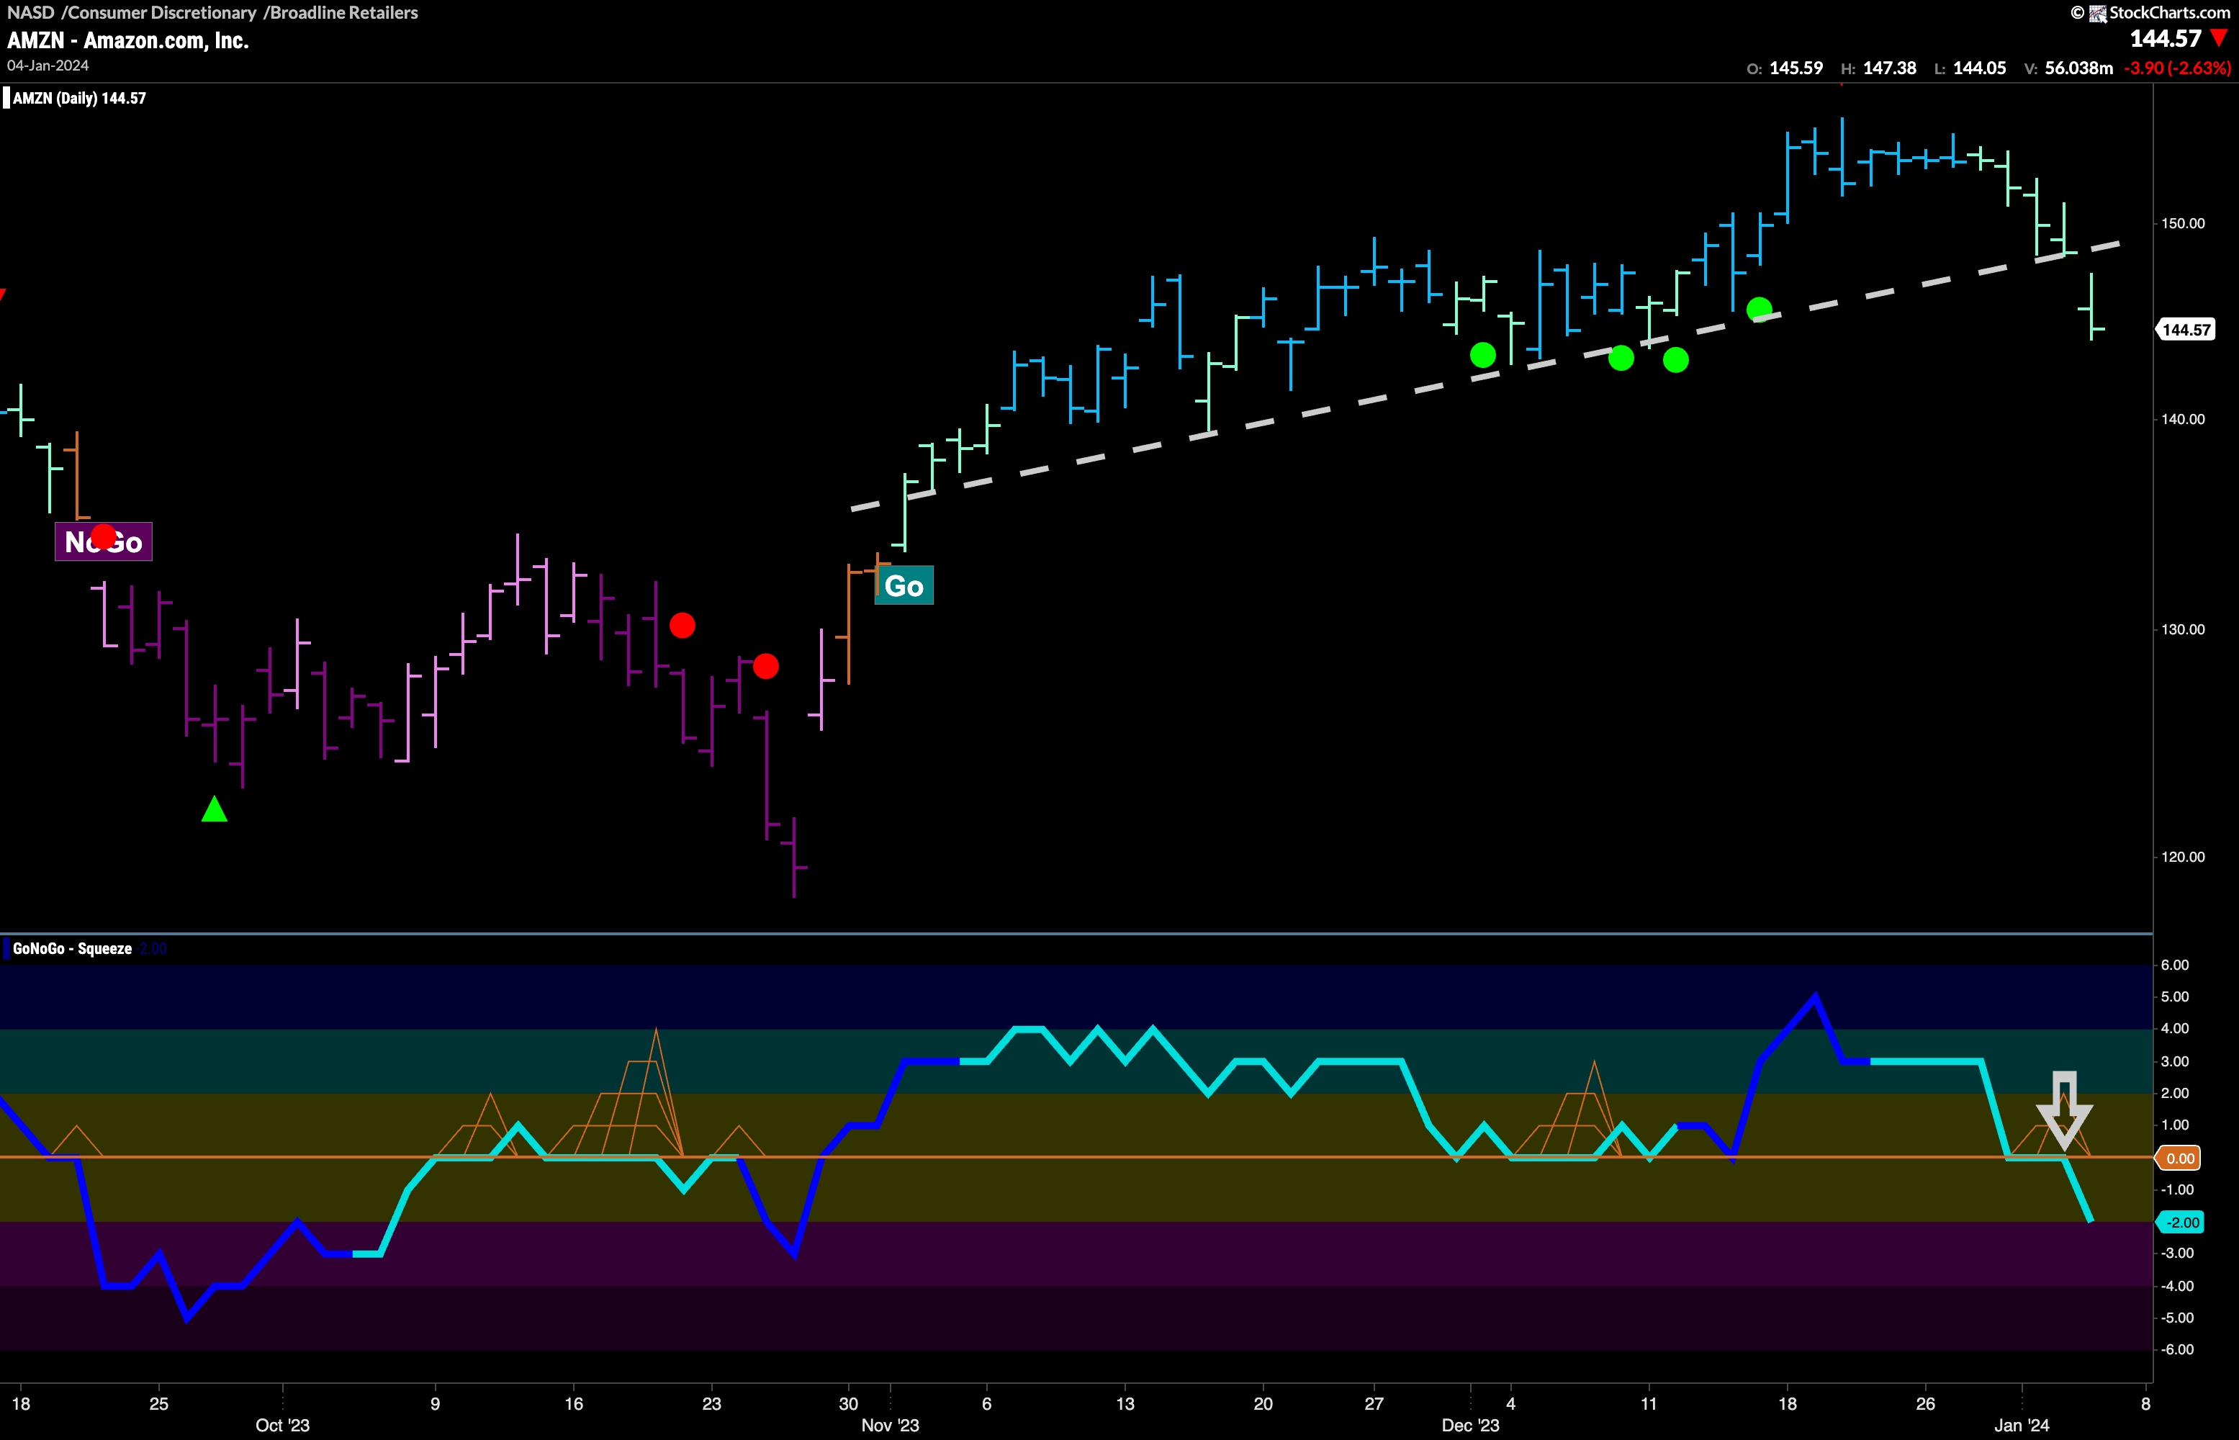The image size is (2239, 1440).
Task: Click the red down-triangle beside the 144.57 price
Action: point(2218,38)
